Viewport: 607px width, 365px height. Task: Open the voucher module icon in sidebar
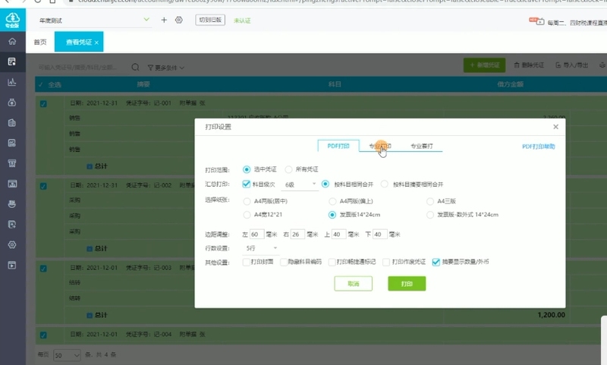pyautogui.click(x=11, y=61)
